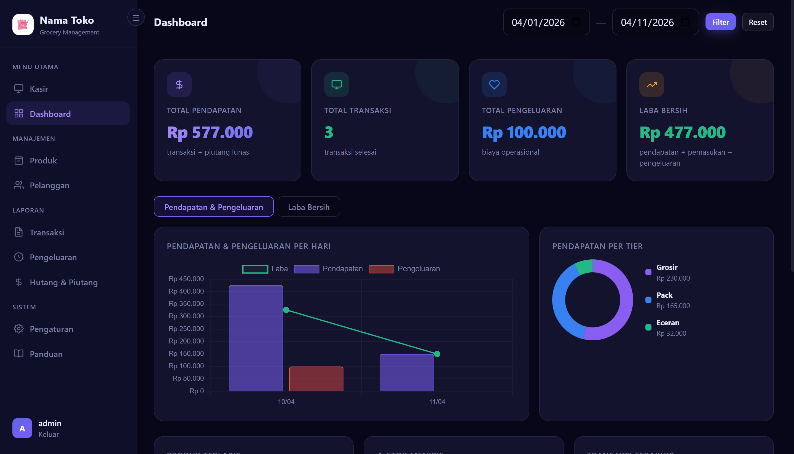Click the Panduan book icon

tap(19, 354)
